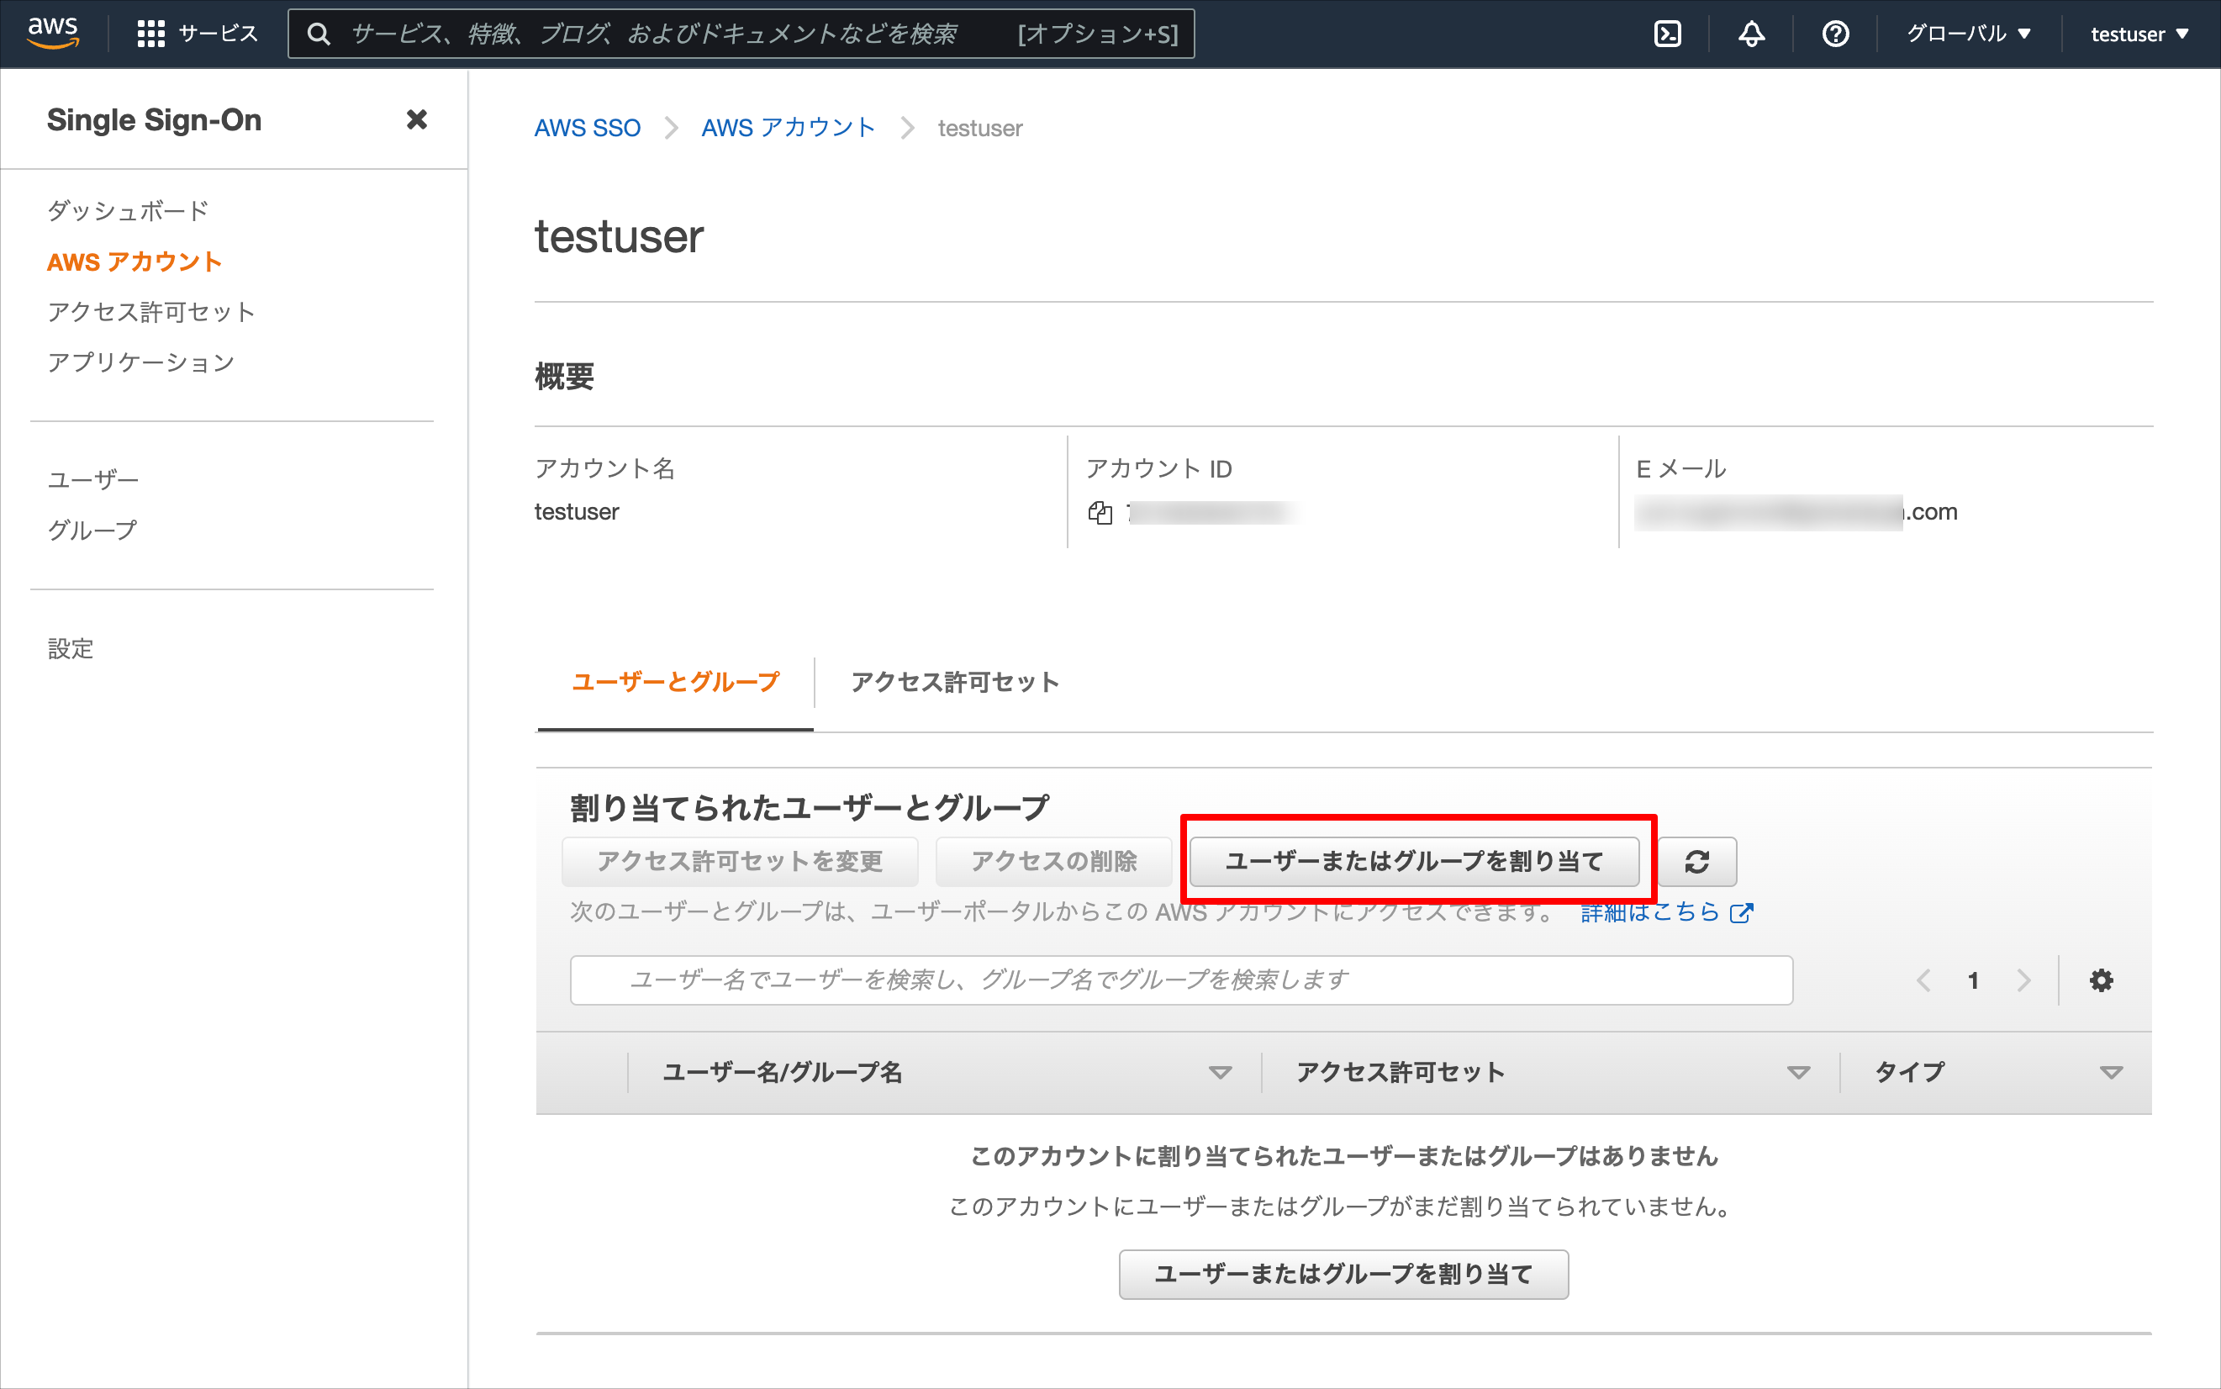Click アクセスの削除 button
The image size is (2221, 1389).
point(1053,862)
